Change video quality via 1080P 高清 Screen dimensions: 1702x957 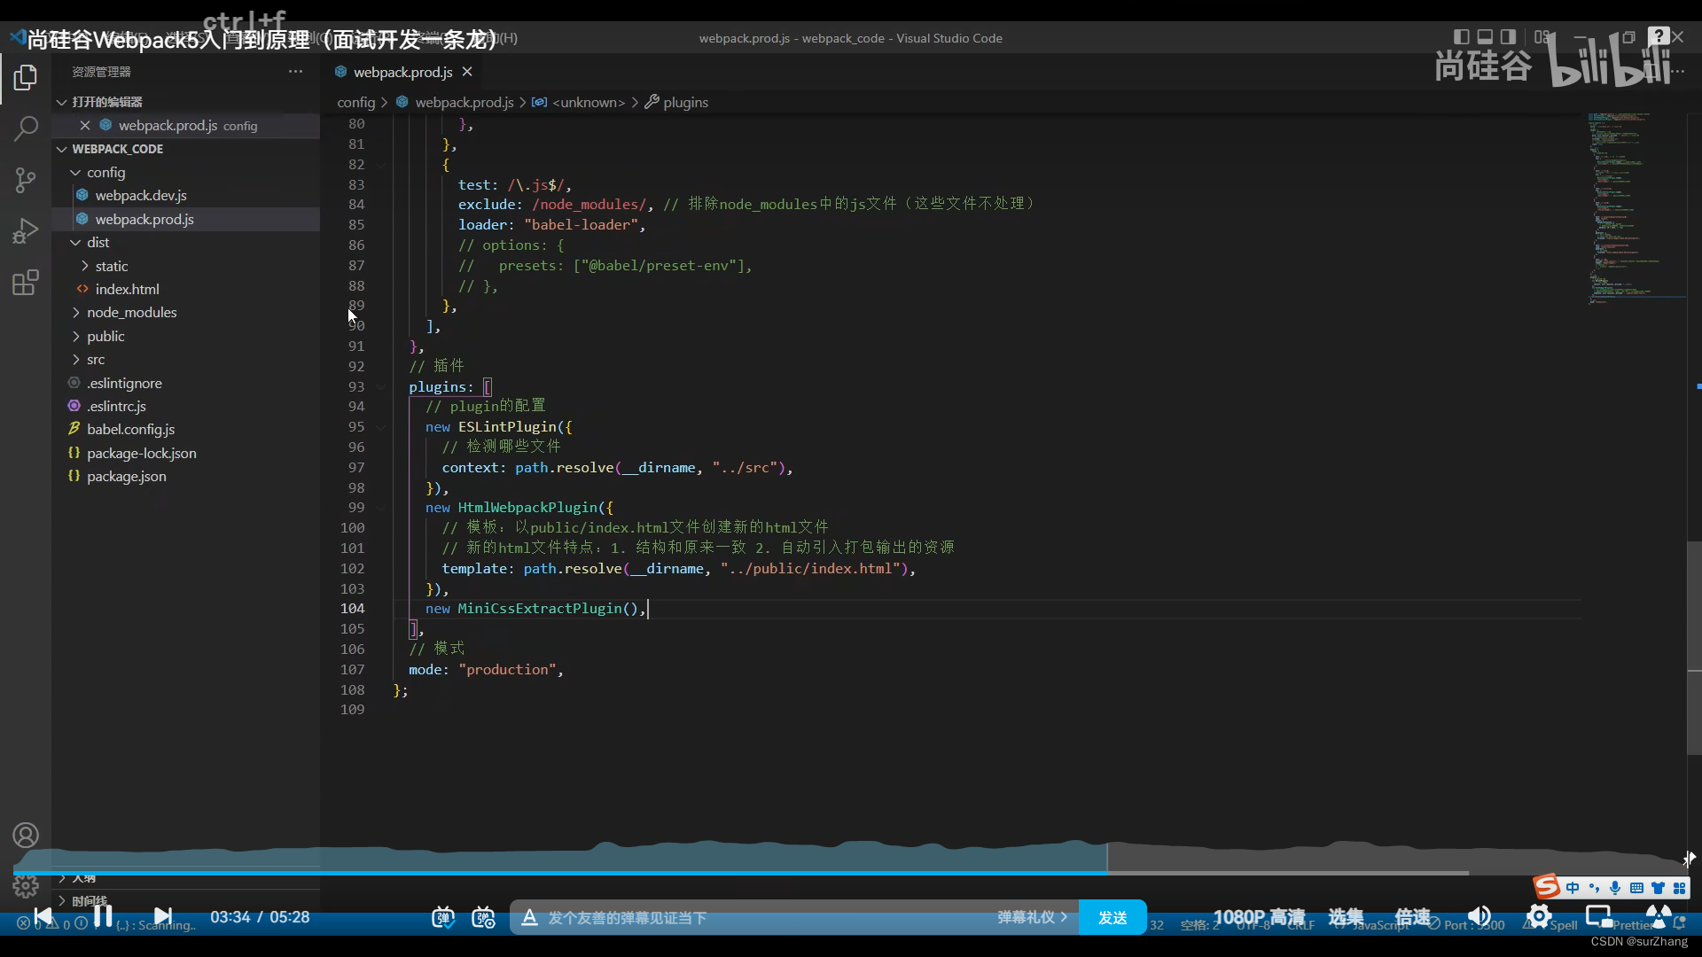(1259, 917)
